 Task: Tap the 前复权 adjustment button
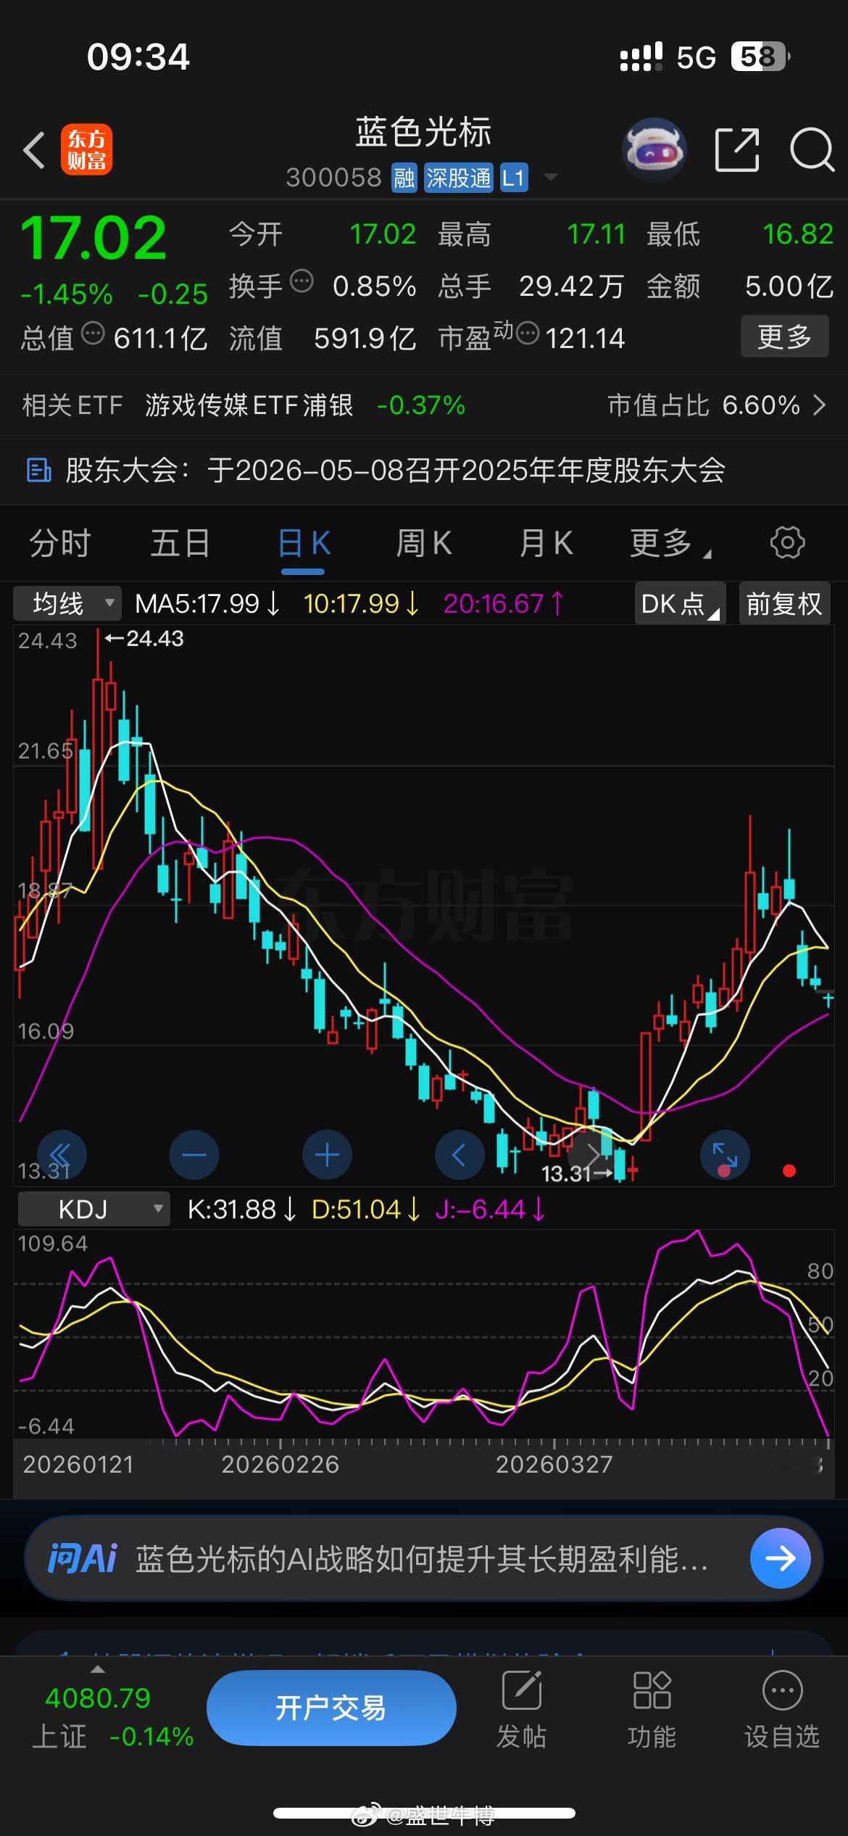click(784, 603)
